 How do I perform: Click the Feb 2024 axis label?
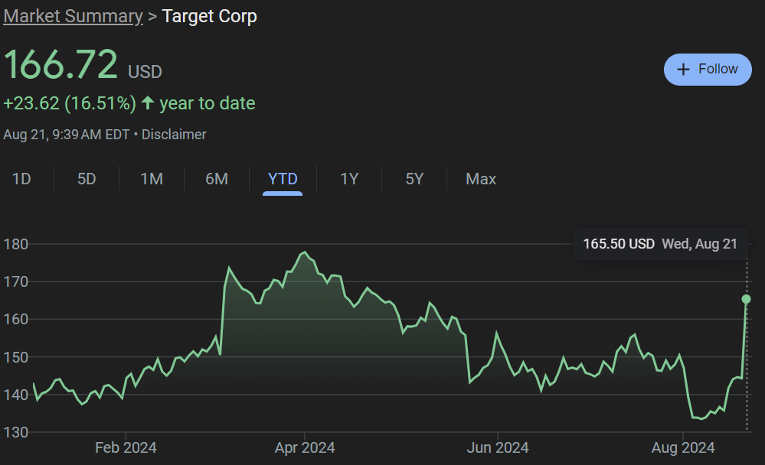tap(126, 447)
